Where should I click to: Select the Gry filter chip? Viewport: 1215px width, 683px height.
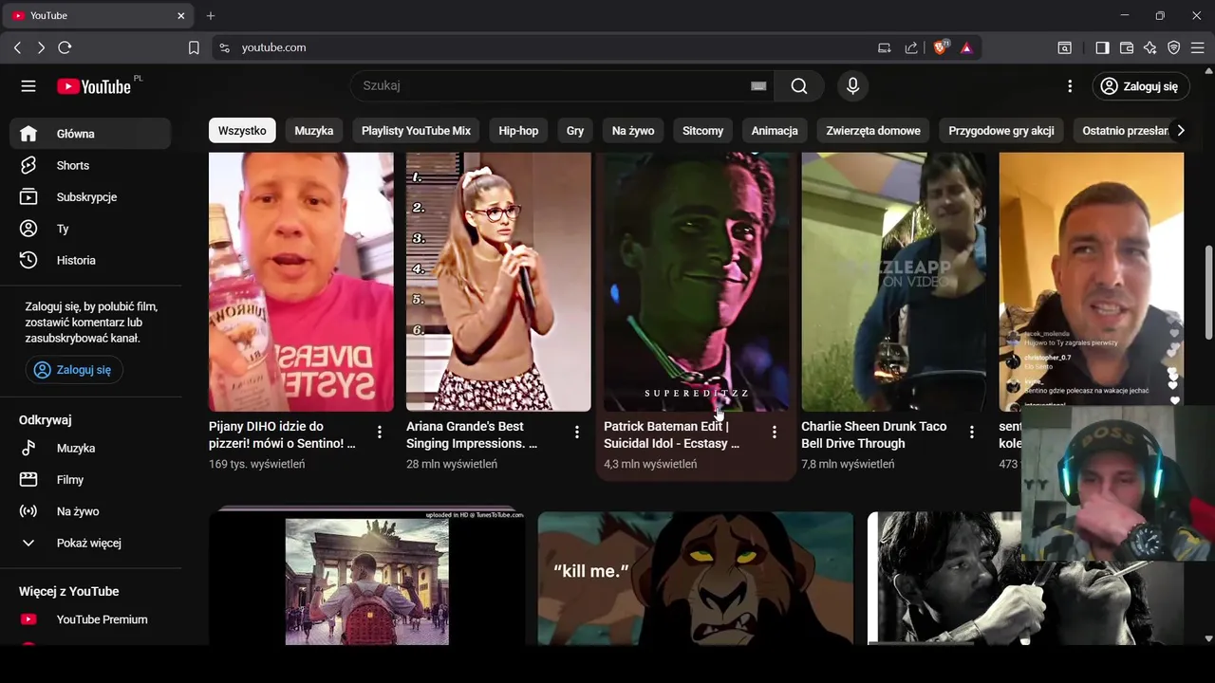(575, 131)
